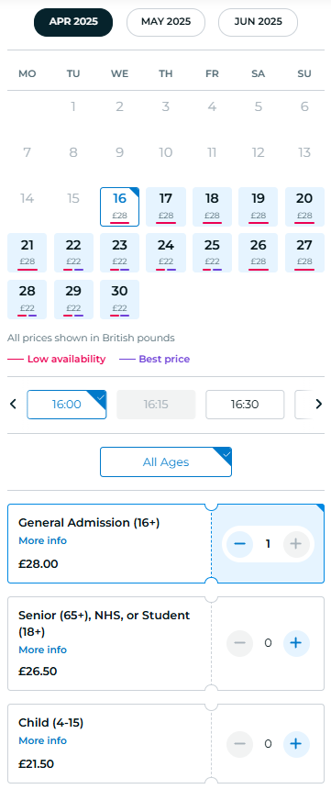Image resolution: width=331 pixels, height=789 pixels.
Task: Add one Child (4-15) ticket
Action: pyautogui.click(x=296, y=744)
